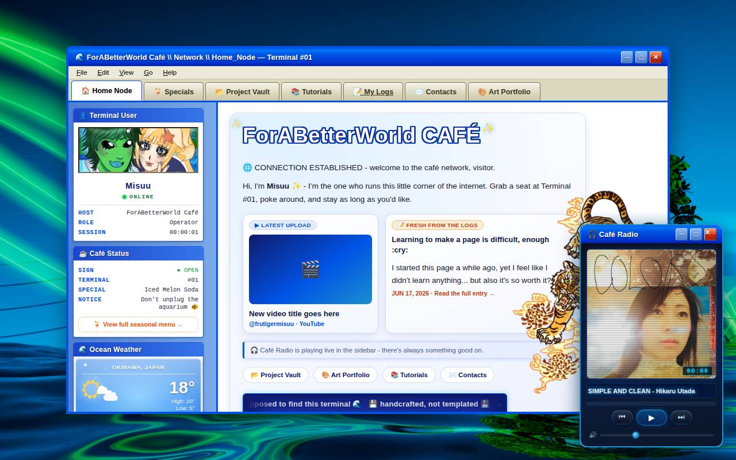Open the Edit menu
The image size is (736, 460).
click(103, 72)
